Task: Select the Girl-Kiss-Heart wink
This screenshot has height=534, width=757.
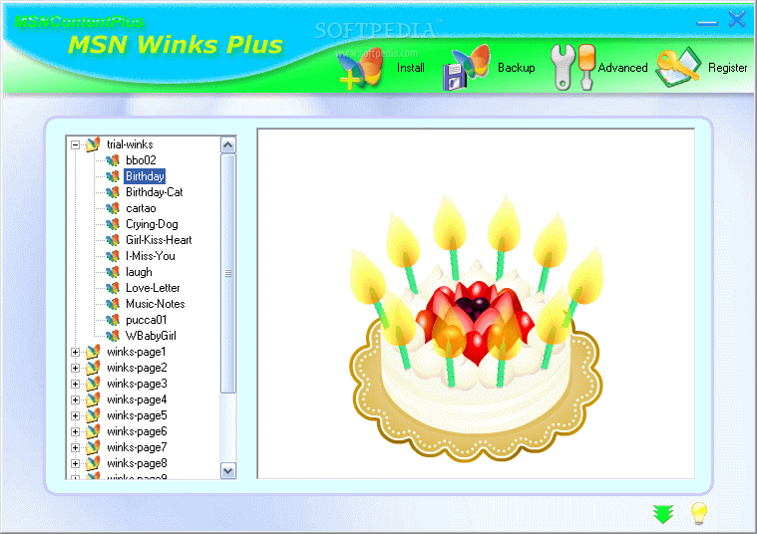Action: (x=159, y=240)
